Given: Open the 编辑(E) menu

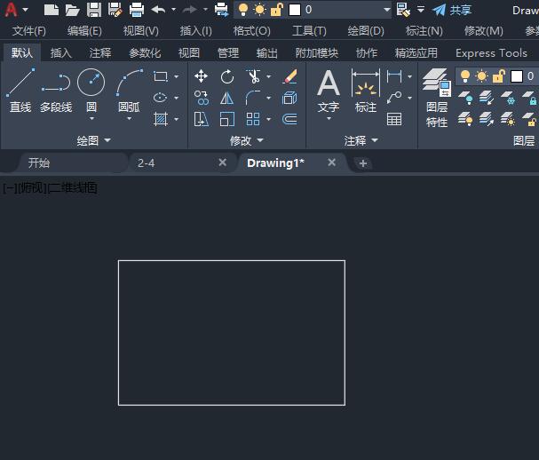Looking at the screenshot, I should pos(84,31).
